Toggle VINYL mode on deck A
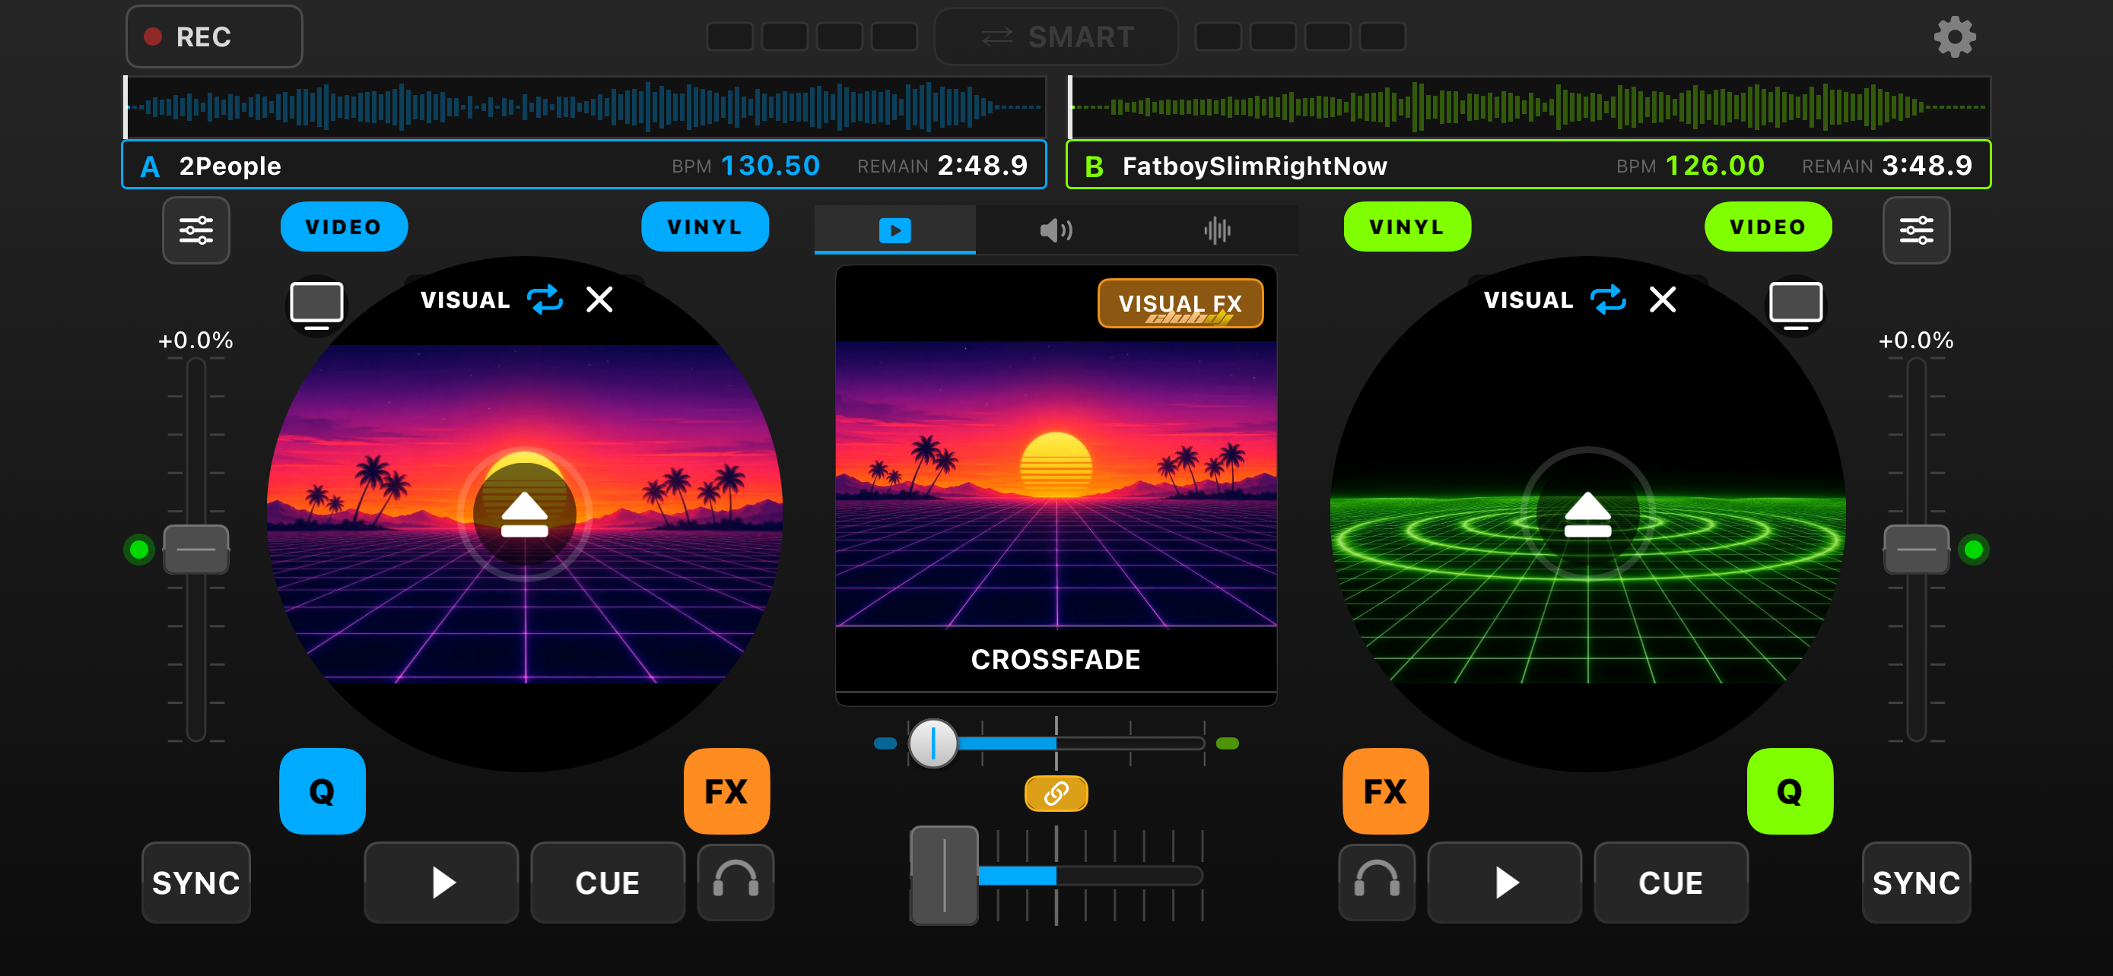 (704, 227)
